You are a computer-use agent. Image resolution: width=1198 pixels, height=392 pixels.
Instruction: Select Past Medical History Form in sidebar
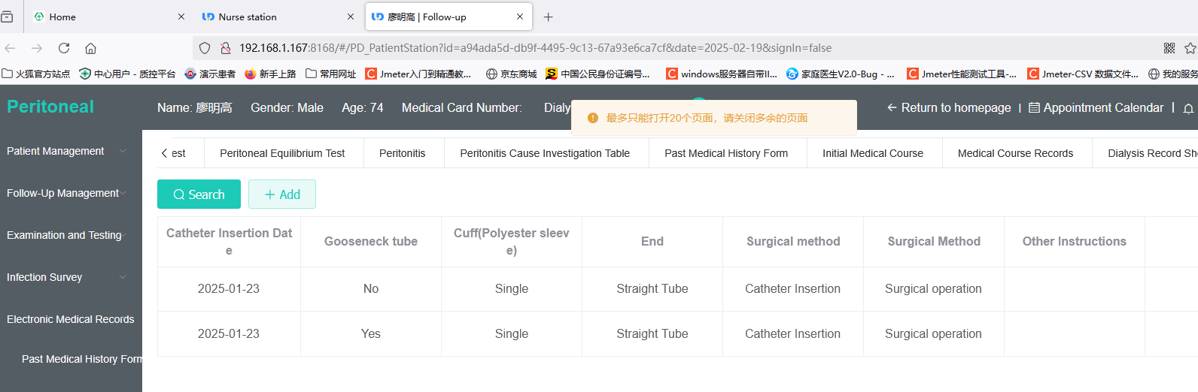[x=81, y=359]
